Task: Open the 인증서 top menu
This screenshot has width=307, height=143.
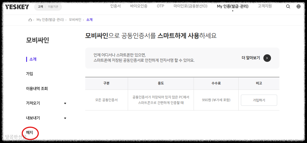Action: point(116,6)
